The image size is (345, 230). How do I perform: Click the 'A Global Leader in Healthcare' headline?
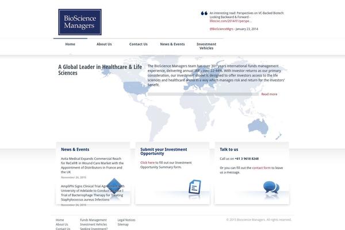(100, 70)
